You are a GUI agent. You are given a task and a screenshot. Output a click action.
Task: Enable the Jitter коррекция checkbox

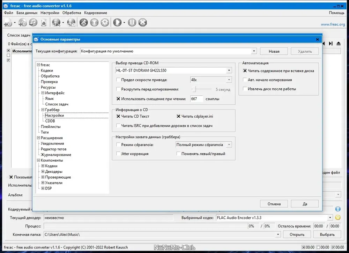[x=118, y=154]
